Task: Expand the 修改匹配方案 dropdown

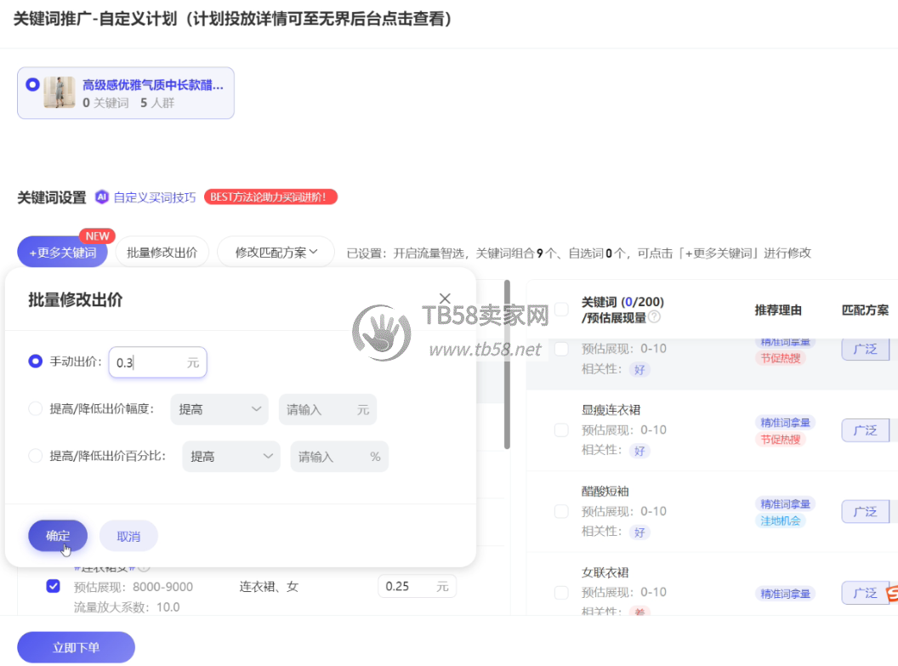Action: (276, 252)
